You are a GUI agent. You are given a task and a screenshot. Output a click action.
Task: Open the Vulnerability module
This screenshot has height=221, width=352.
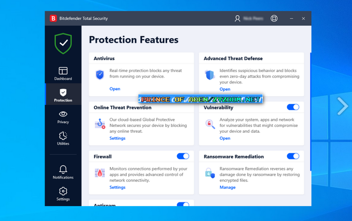tap(225, 138)
